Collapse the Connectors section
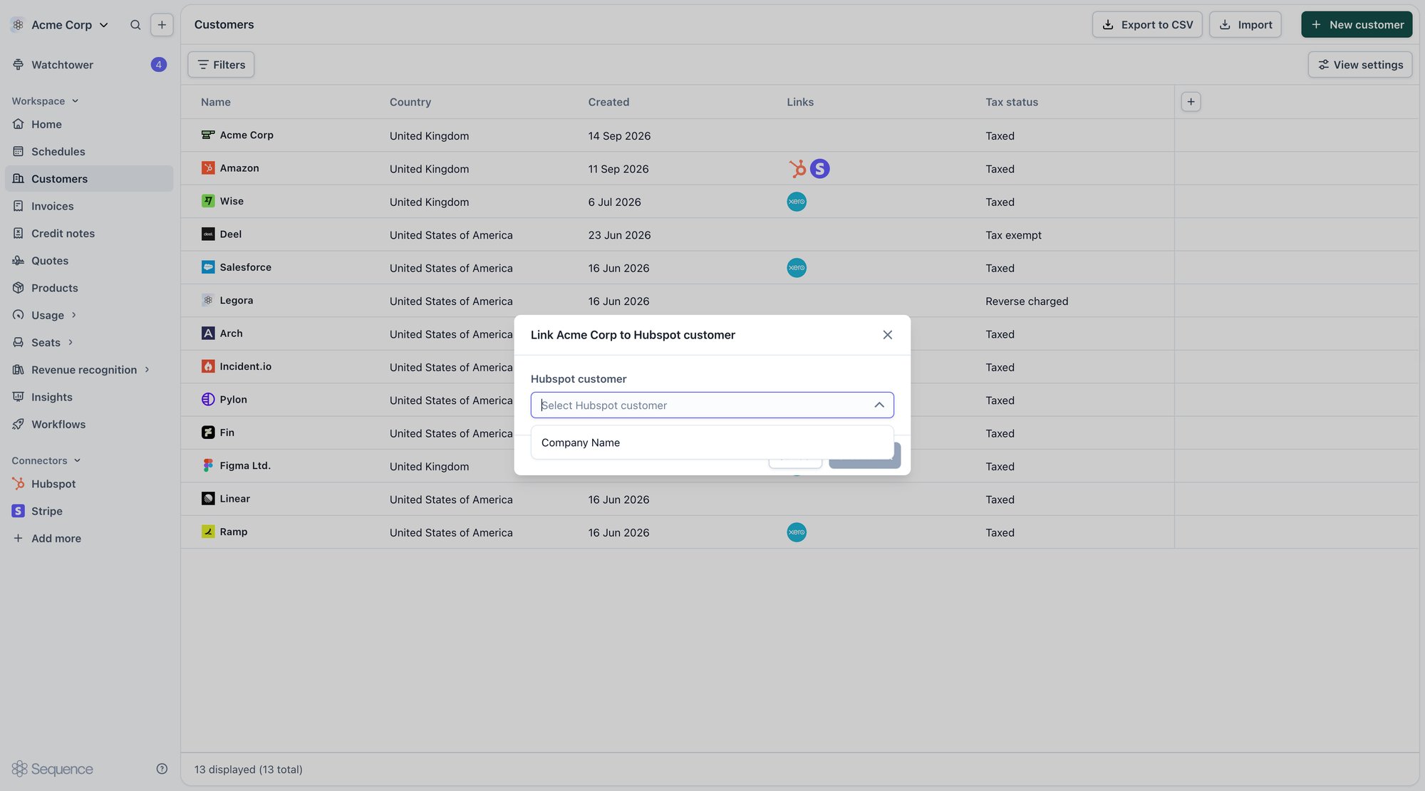The width and height of the screenshot is (1425, 791). click(46, 461)
